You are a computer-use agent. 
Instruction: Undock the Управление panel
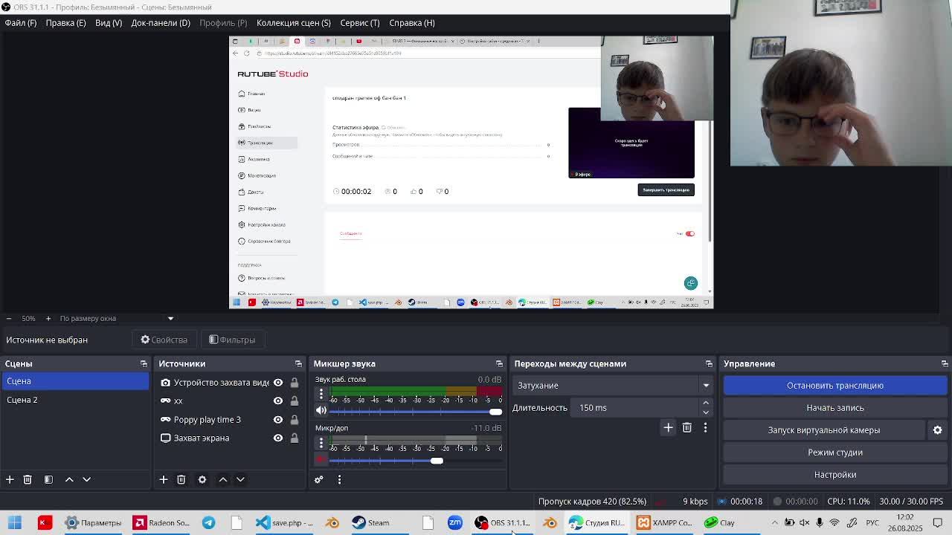point(945,363)
